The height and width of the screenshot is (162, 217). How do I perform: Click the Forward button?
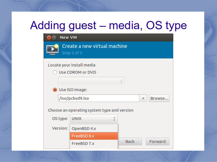pyautogui.click(x=158, y=141)
